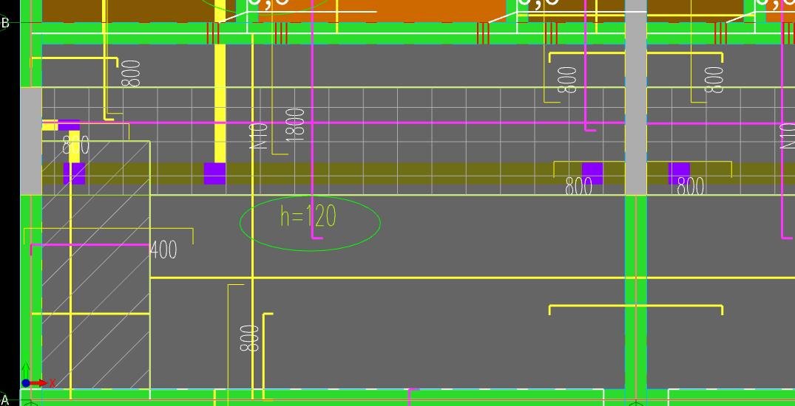The width and height of the screenshot is (795, 406).
Task: Select the green ellipse around h=120
Action: pyautogui.click(x=310, y=223)
